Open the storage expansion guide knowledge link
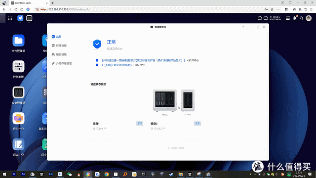Viewport: 316px width, 178px height. click(143, 60)
